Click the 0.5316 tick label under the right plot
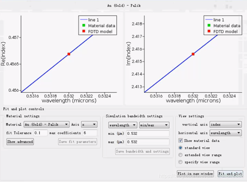This screenshot has height=182, width=247. coord(156,96)
